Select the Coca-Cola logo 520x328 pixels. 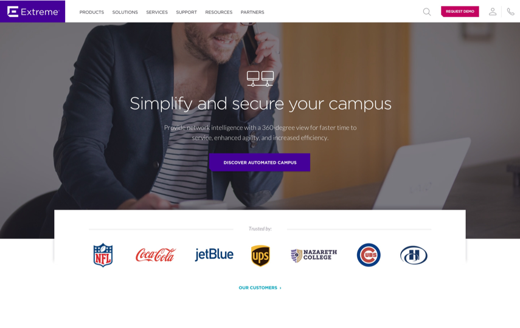(156, 255)
